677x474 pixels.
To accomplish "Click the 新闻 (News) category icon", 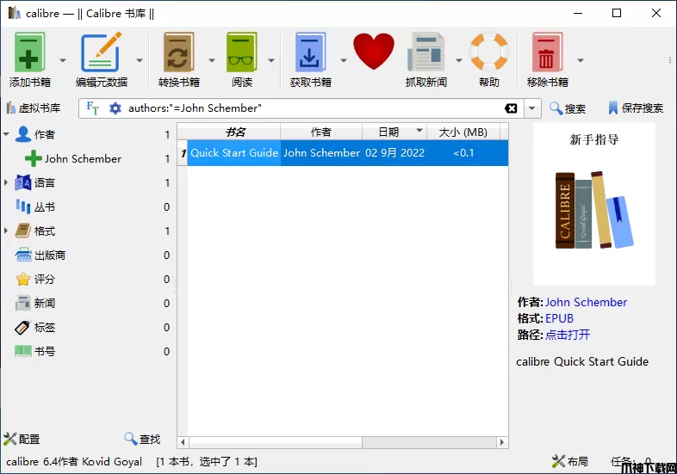I will pos(23,303).
